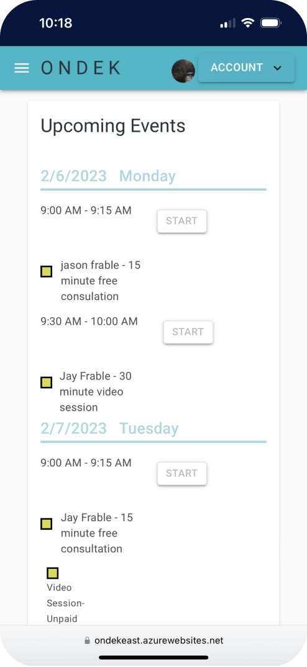The height and width of the screenshot is (667, 307).
Task: Tap the user profile avatar picture
Action: [183, 71]
